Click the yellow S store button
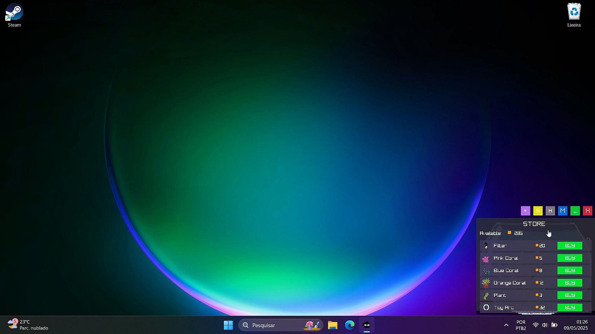The image size is (595, 334). [x=538, y=211]
